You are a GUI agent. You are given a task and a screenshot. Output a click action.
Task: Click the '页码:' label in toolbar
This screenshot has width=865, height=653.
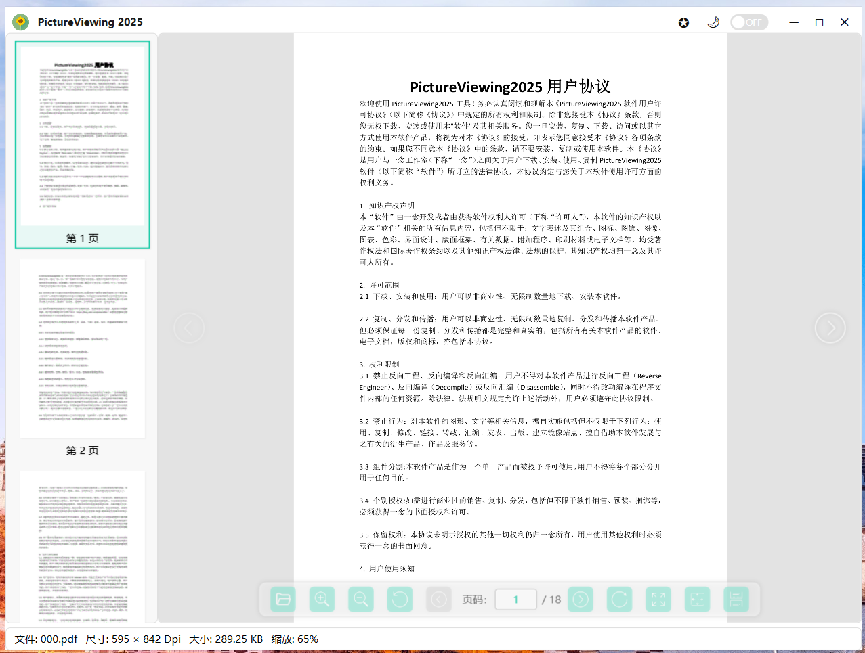pos(474,600)
